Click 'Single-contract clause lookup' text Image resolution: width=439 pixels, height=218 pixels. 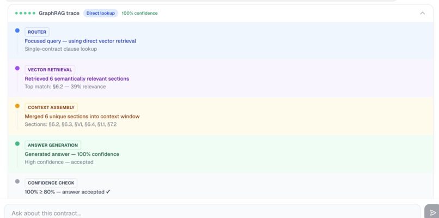(x=61, y=49)
